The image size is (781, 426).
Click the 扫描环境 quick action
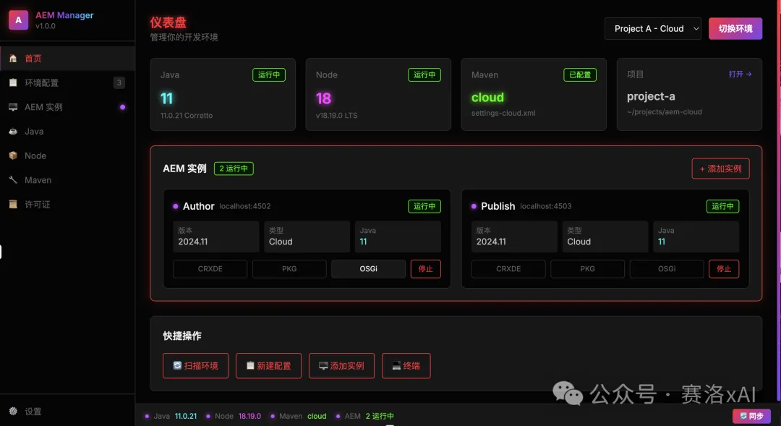(196, 366)
